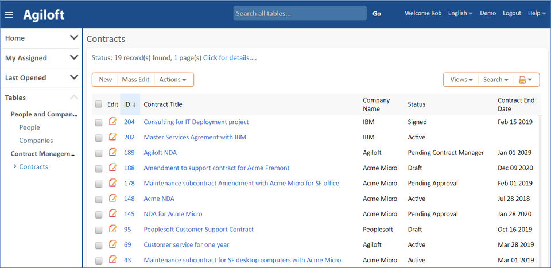The width and height of the screenshot is (551, 268).
Task: Open the Help menu in top bar
Action: 537,13
